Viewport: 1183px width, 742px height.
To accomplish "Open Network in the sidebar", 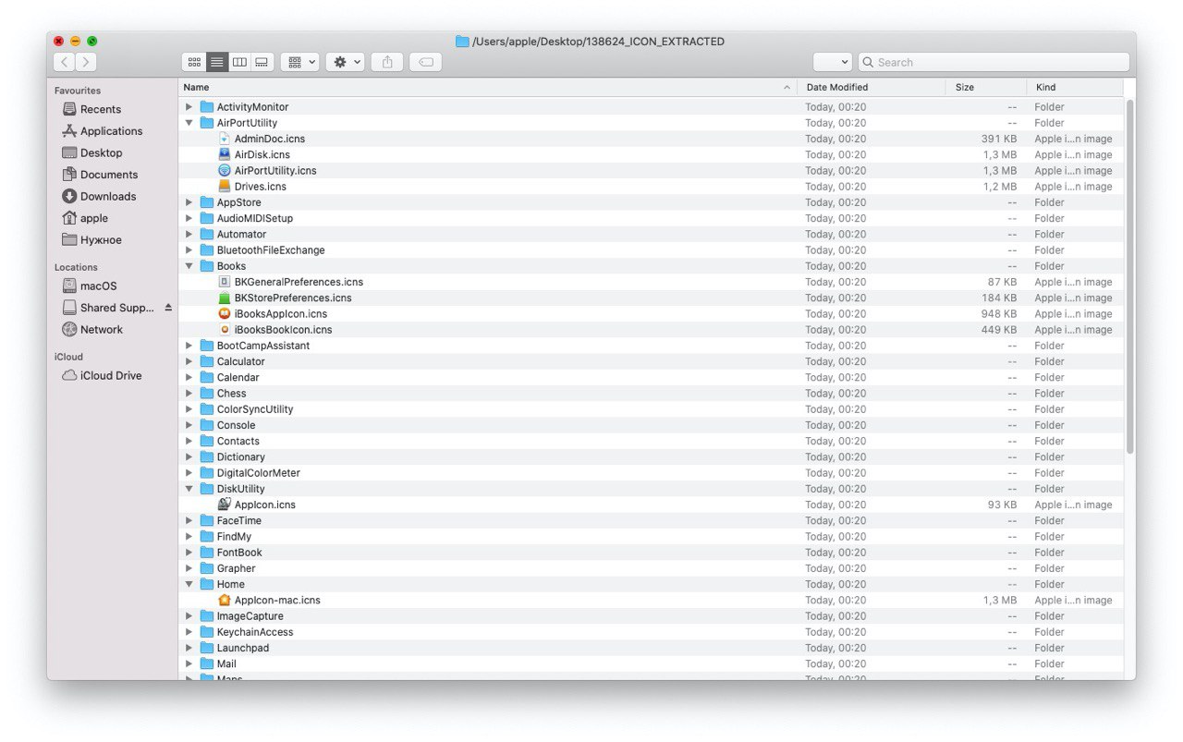I will click(92, 329).
